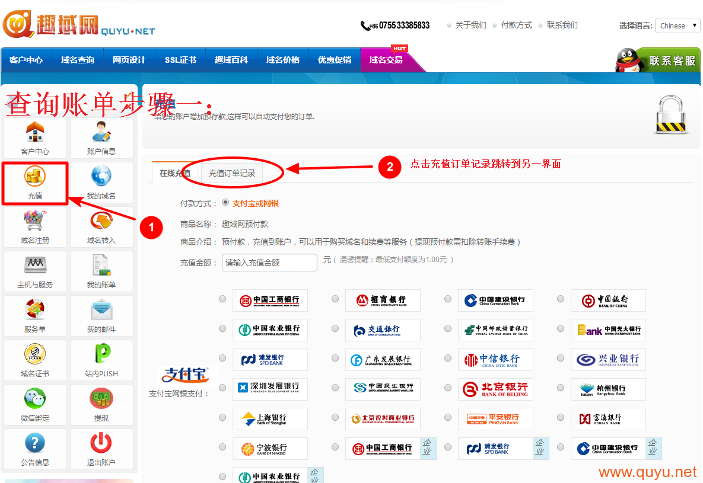Click the 北京农村商业银行 bank logo
The image size is (703, 483).
(383, 419)
